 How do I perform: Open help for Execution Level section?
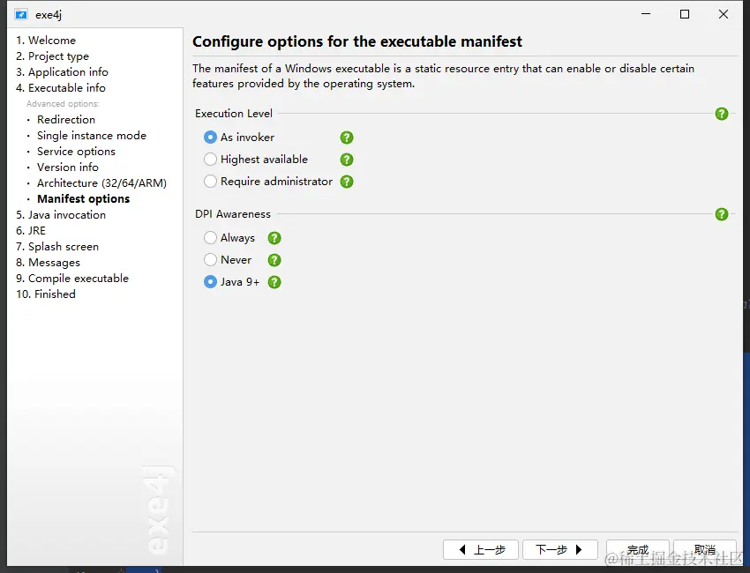(721, 114)
